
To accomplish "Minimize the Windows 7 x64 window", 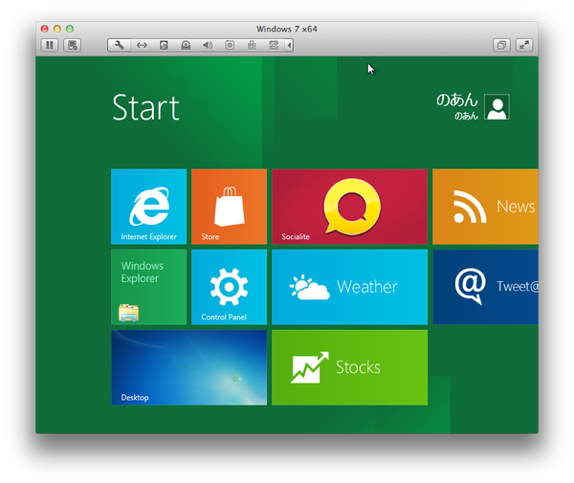I will [x=57, y=29].
